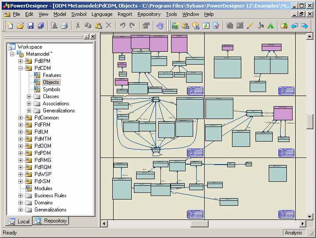Open the Properties toolbar icon
Screen dimensions: 316x238
[146, 26]
